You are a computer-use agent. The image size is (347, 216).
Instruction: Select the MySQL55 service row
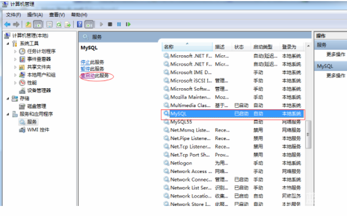pyautogui.click(x=233, y=122)
